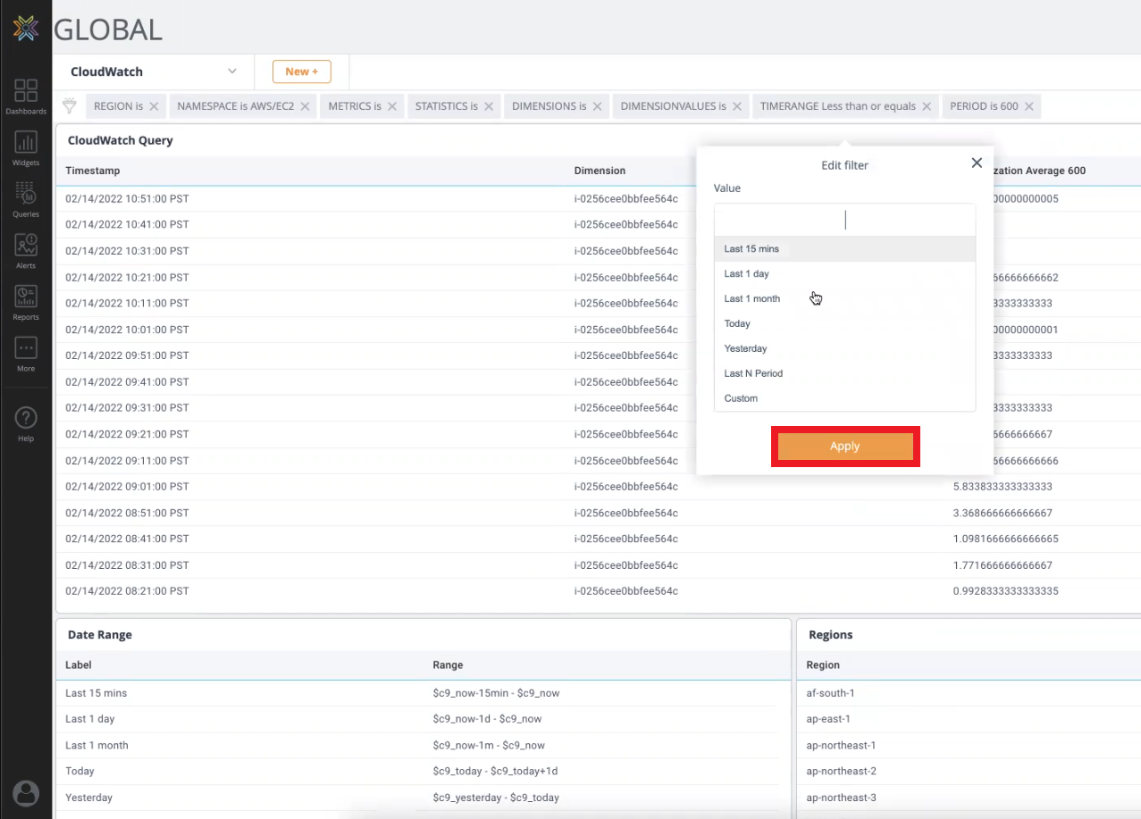Open the Dashboards sidebar icon
This screenshot has height=819, width=1141.
26,96
